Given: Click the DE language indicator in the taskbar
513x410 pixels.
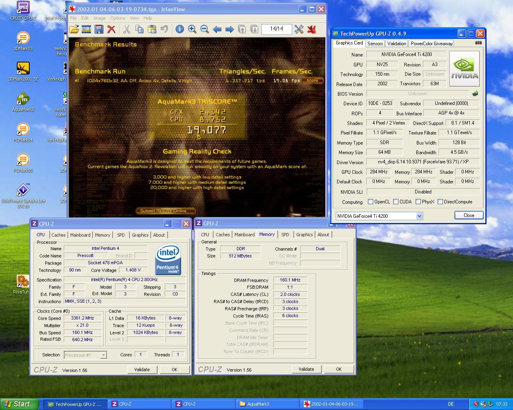Looking at the screenshot, I should (x=451, y=404).
